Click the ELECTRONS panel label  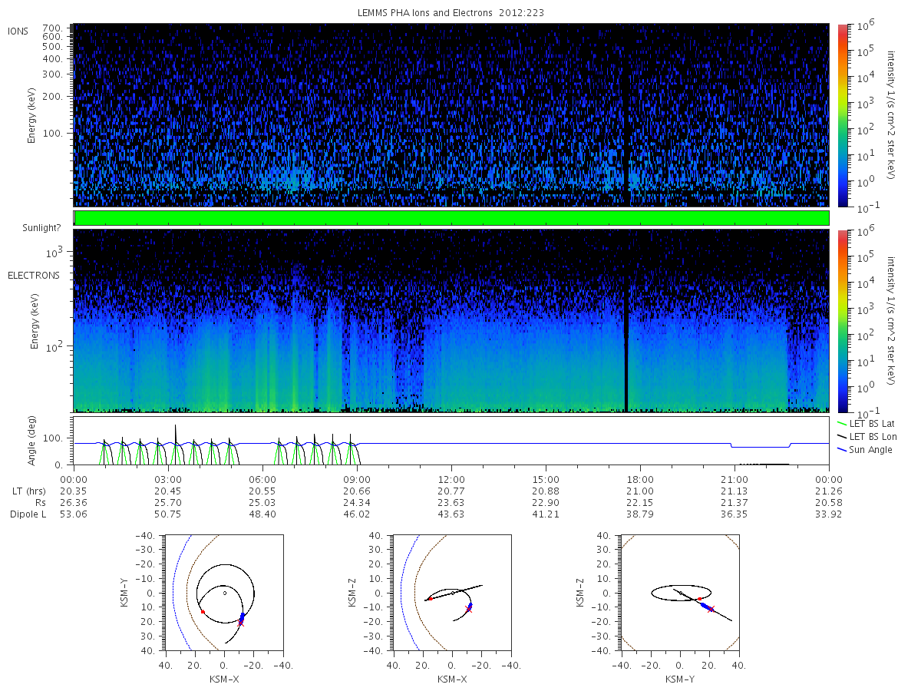pyautogui.click(x=33, y=275)
